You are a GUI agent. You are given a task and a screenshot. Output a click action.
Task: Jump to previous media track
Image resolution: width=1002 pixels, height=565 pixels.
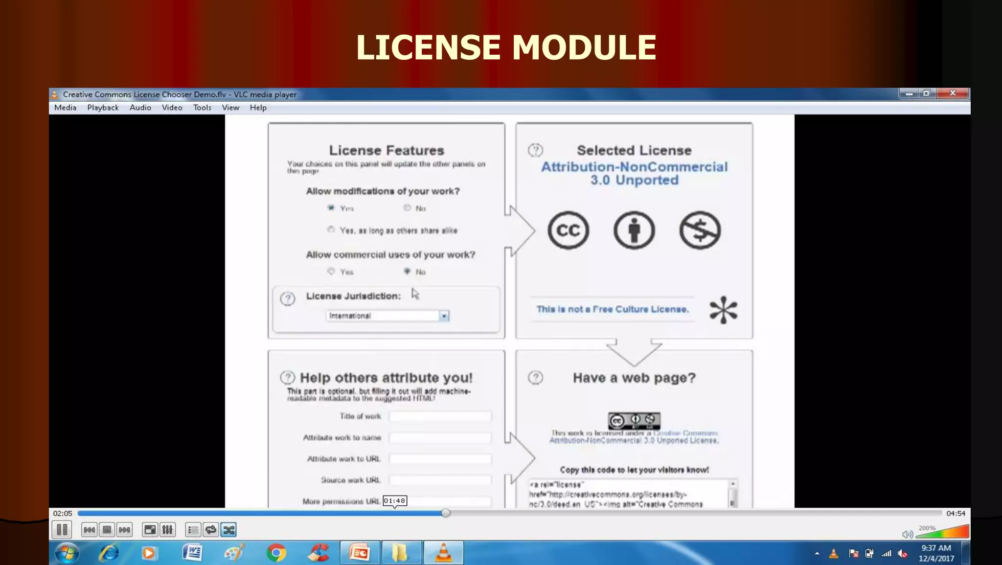coord(89,530)
